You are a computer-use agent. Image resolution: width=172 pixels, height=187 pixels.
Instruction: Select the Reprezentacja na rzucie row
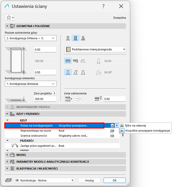pos(62,131)
